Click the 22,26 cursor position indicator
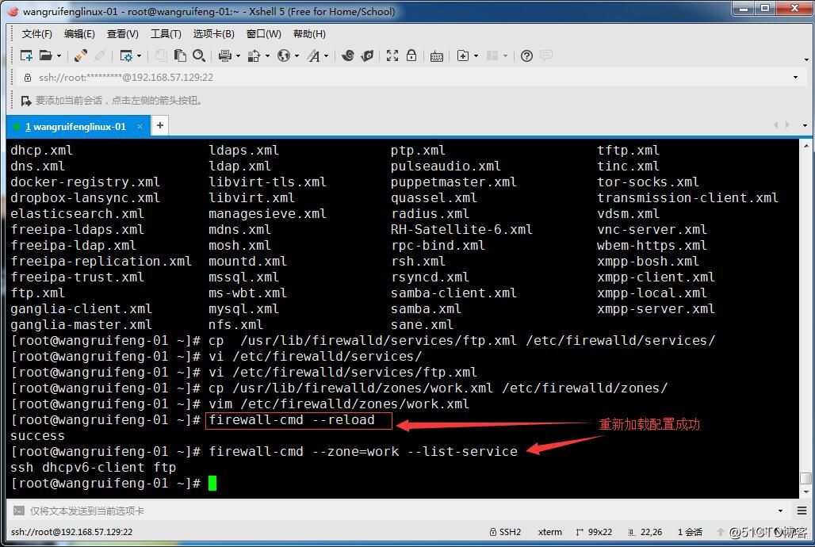 click(x=645, y=532)
